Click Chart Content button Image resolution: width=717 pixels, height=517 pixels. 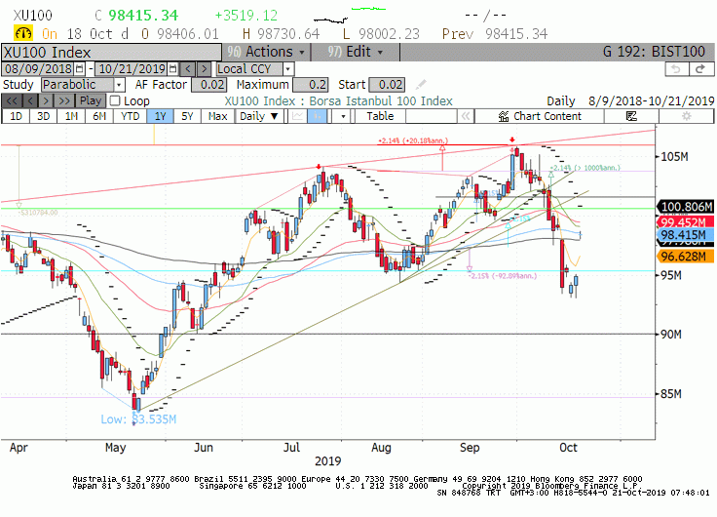point(540,116)
